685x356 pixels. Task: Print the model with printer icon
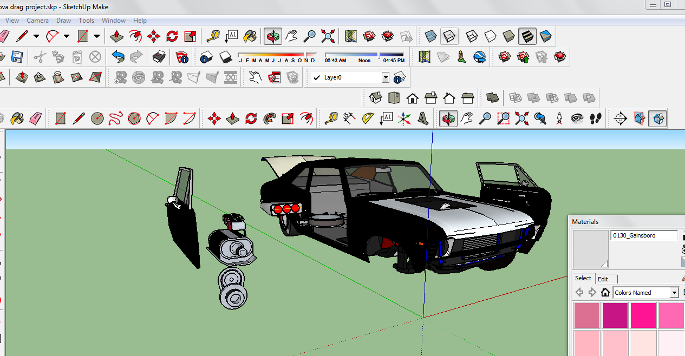tap(159, 56)
